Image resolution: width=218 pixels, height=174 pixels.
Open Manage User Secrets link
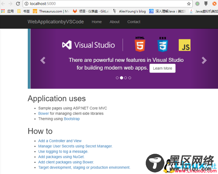tap(75, 146)
